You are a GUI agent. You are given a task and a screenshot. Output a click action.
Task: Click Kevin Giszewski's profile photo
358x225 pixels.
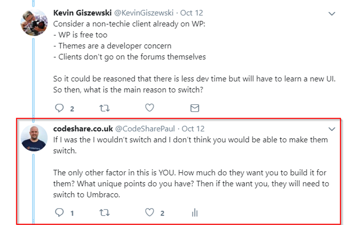34,22
